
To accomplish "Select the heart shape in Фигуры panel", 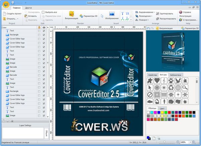I will [157, 80].
